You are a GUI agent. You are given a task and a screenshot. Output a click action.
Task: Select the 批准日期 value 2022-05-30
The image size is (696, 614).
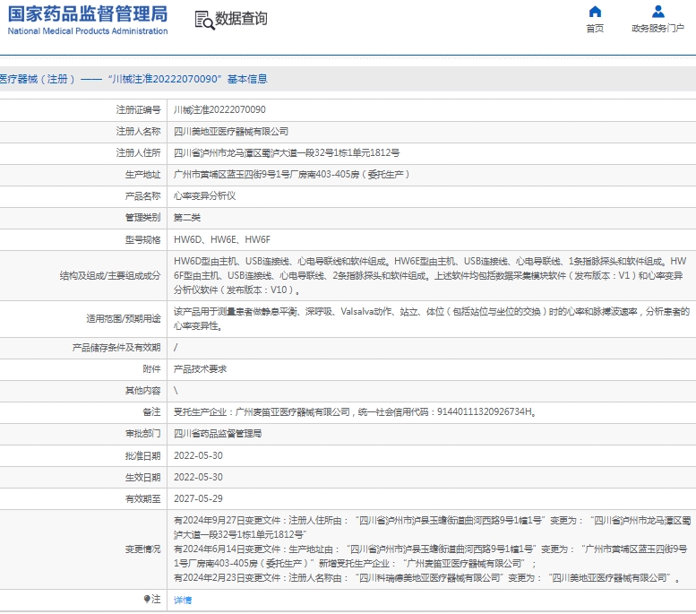click(x=198, y=455)
